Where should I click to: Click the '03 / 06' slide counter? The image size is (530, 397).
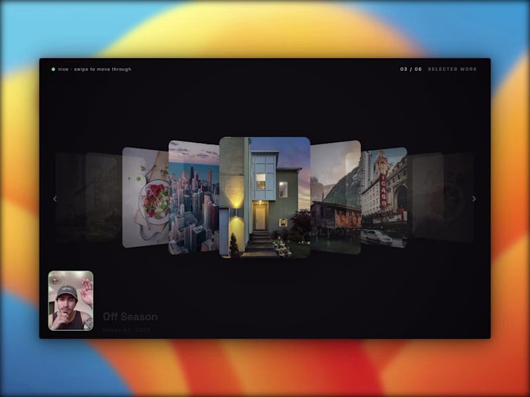(411, 69)
